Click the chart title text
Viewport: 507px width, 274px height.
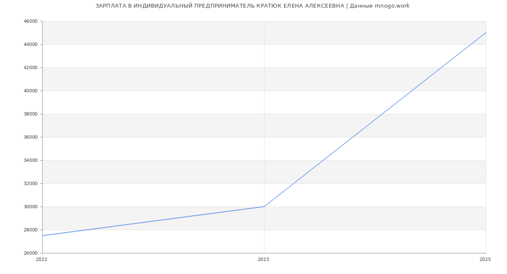252,6
